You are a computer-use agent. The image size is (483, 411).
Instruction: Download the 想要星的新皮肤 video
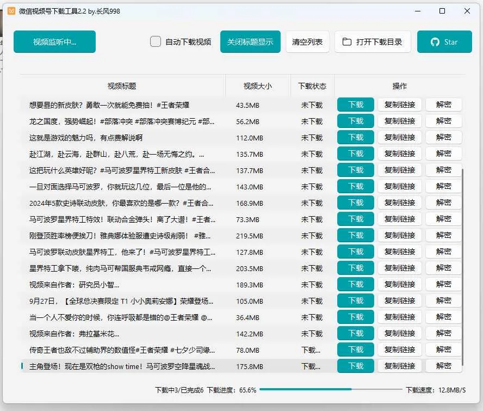tap(356, 105)
